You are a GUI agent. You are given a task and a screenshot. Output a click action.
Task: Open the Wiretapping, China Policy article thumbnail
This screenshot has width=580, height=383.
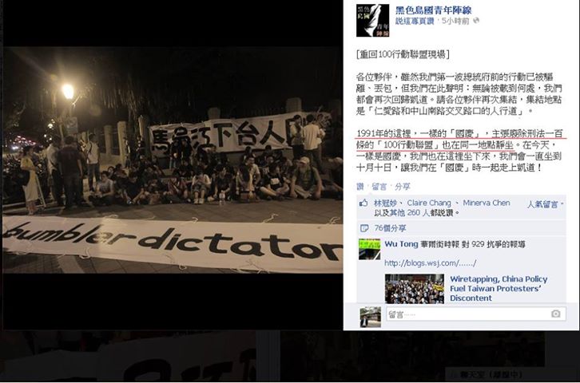pos(415,289)
